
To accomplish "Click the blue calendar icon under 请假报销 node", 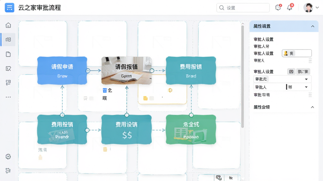I will point(105,90).
